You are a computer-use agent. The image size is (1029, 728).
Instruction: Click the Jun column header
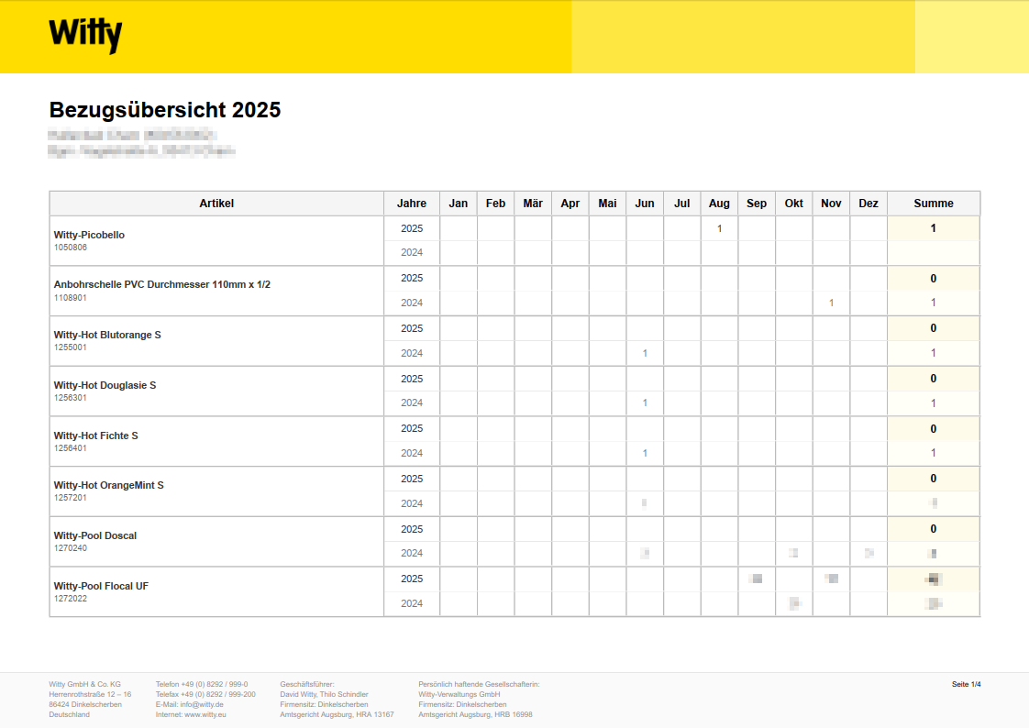(x=645, y=204)
